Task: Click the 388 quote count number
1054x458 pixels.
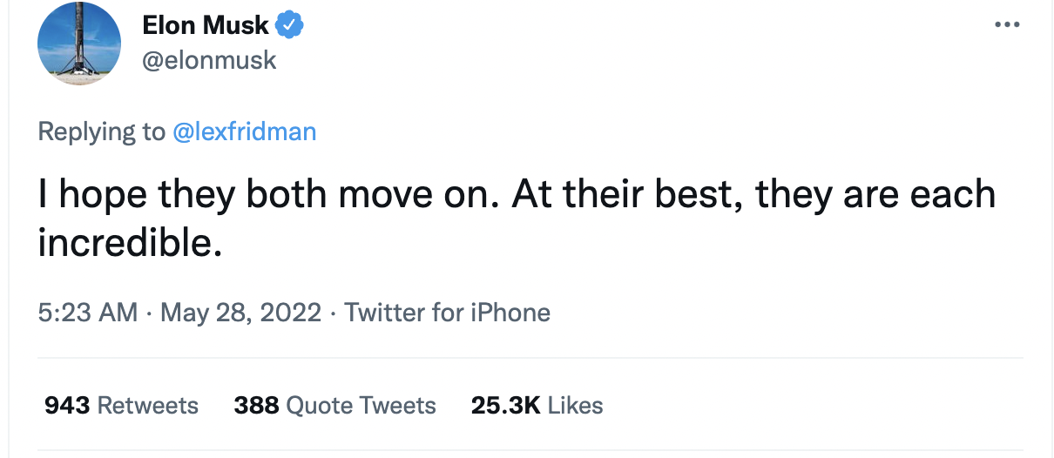Action: pyautogui.click(x=256, y=405)
